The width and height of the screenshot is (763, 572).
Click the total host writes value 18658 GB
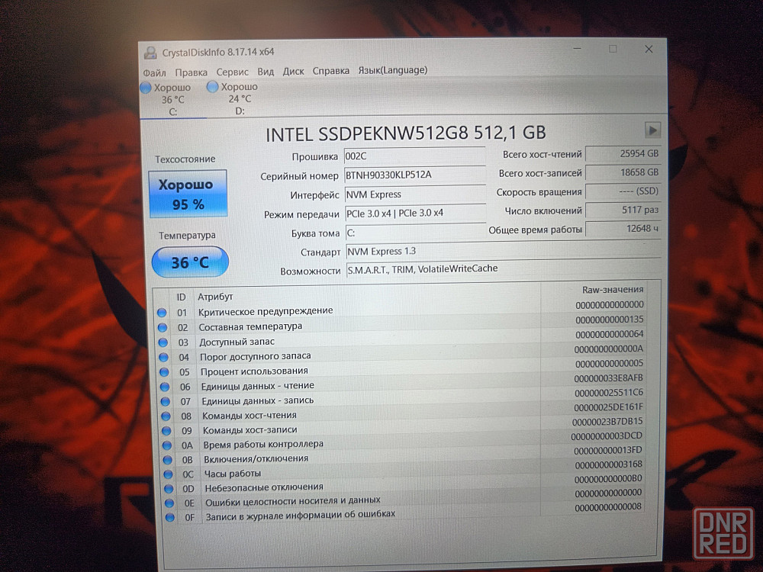pyautogui.click(x=623, y=172)
